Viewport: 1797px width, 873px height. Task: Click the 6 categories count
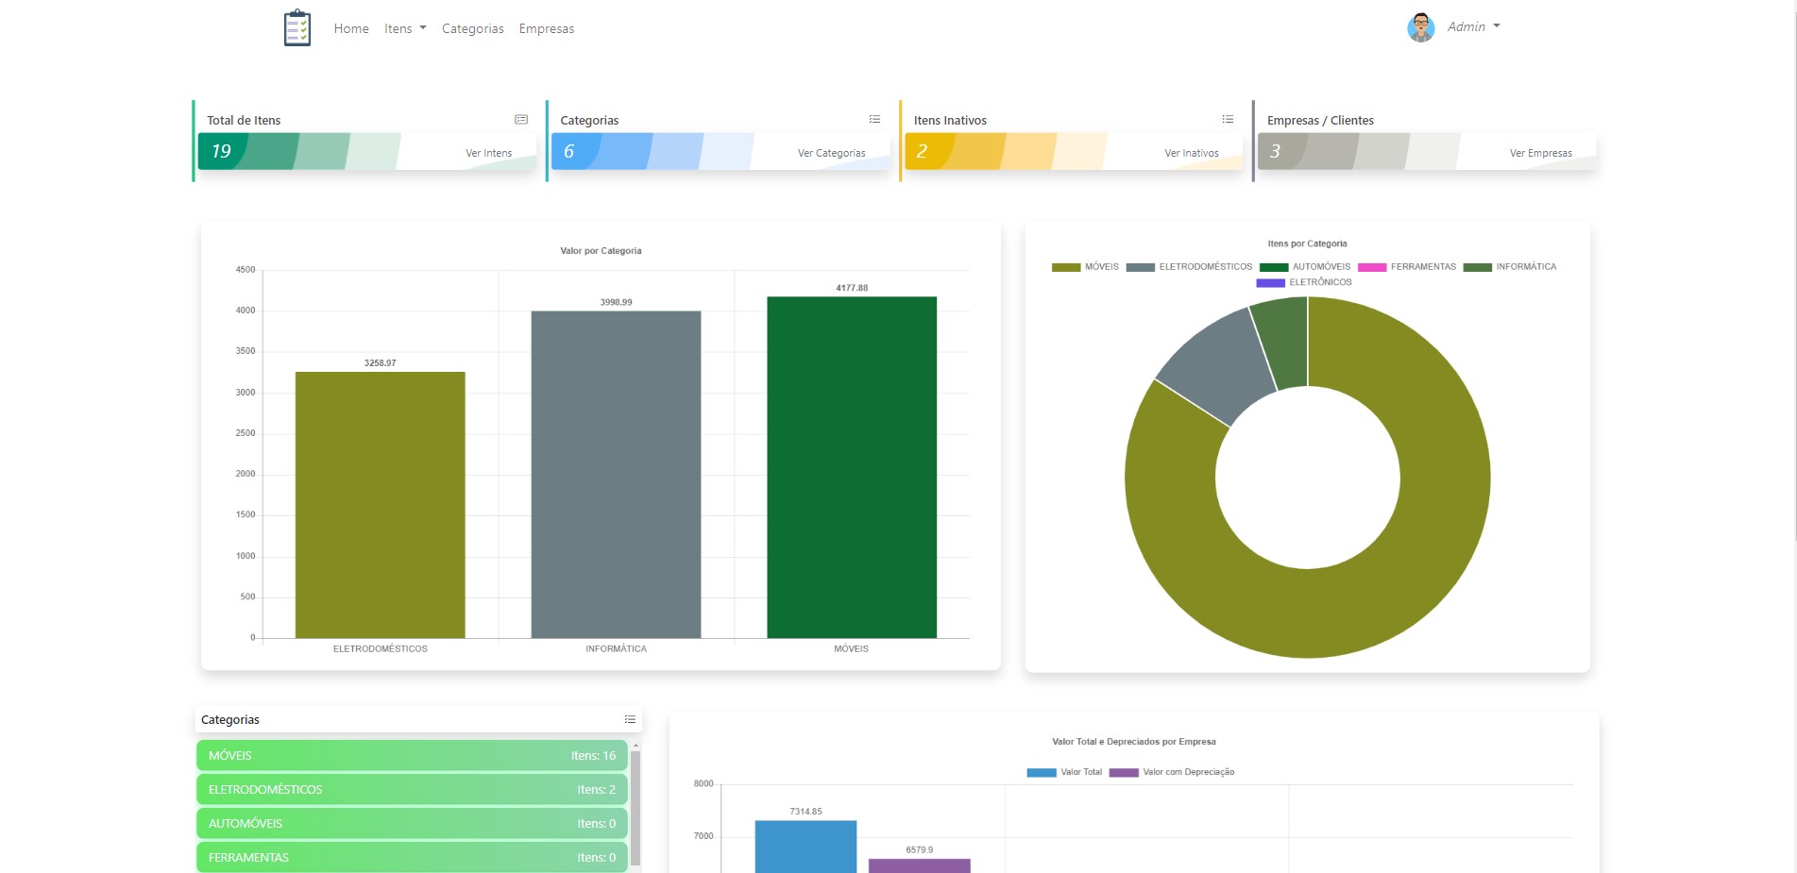click(x=568, y=151)
